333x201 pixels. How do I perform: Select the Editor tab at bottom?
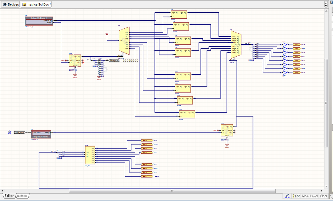click(9, 196)
